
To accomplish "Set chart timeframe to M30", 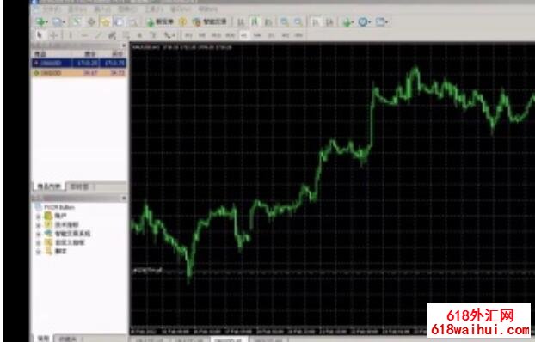I will click(230, 35).
